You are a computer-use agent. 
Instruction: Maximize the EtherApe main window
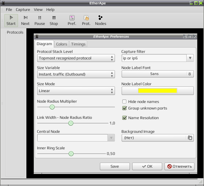point(196,3)
